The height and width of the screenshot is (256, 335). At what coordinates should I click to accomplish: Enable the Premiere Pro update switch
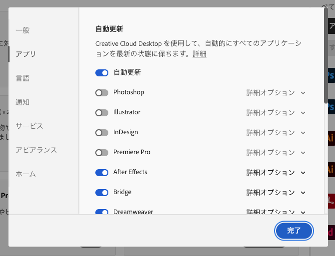[x=102, y=153]
